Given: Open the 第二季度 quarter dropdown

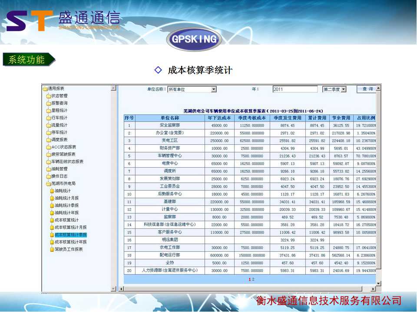Looking at the screenshot, I should pyautogui.click(x=343, y=89).
